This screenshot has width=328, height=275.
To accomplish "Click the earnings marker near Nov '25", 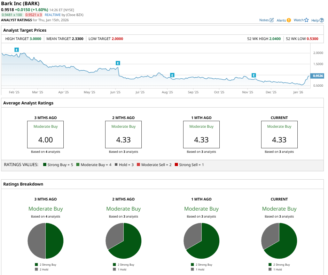I will [253, 76].
